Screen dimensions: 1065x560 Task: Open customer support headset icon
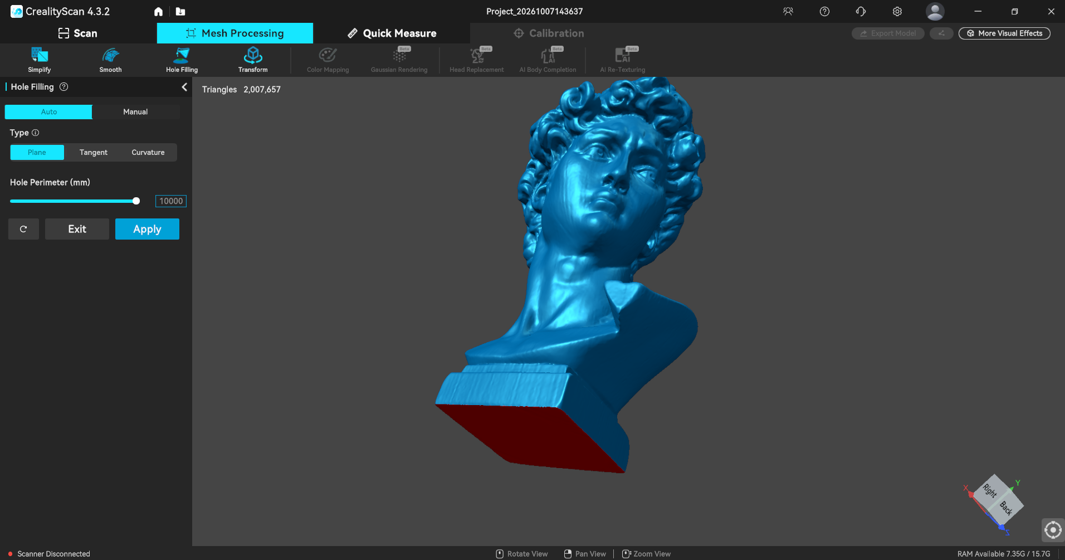(x=861, y=11)
